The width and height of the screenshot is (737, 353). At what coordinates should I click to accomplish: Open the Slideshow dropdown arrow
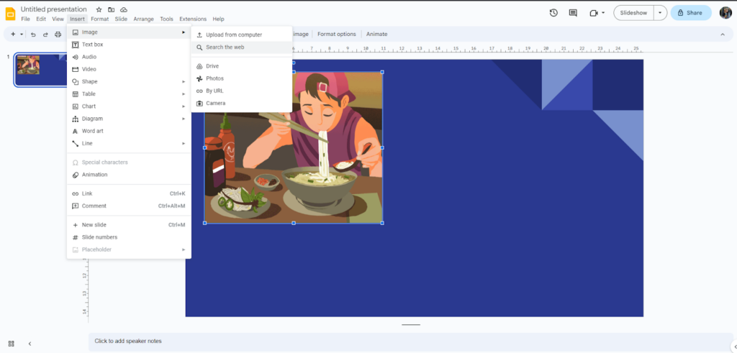pos(660,13)
